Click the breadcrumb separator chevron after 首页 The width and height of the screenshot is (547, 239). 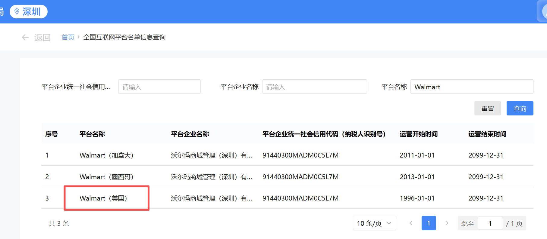[x=79, y=37]
